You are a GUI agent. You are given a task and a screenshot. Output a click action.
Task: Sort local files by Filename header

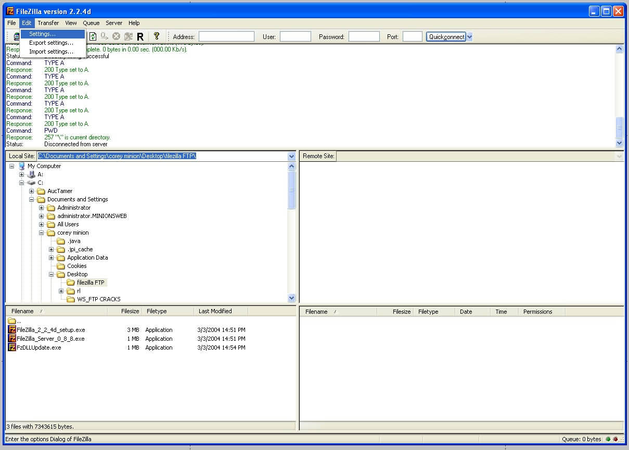(x=57, y=311)
